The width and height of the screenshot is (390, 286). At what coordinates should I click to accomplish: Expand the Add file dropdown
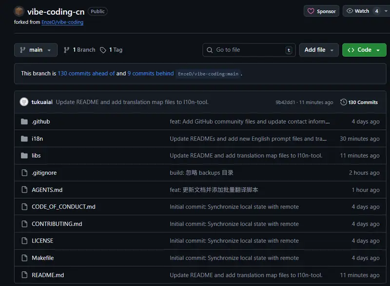pos(319,49)
